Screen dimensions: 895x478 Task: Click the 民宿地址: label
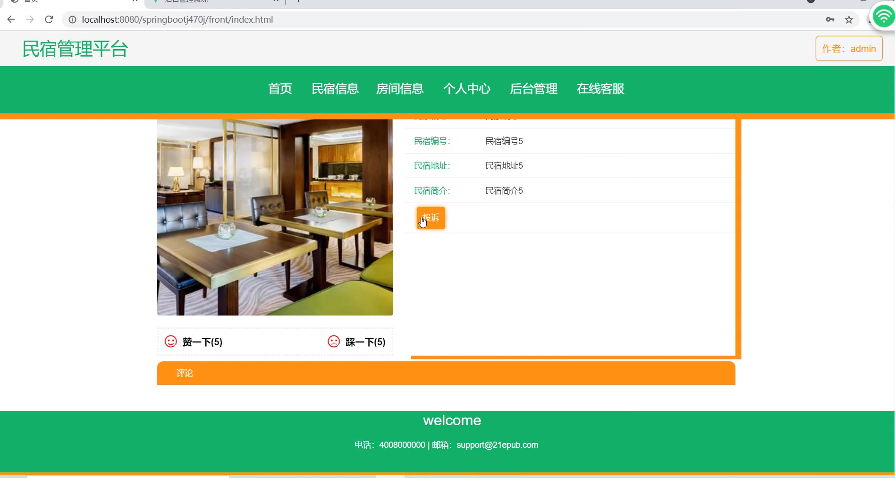[432, 166]
